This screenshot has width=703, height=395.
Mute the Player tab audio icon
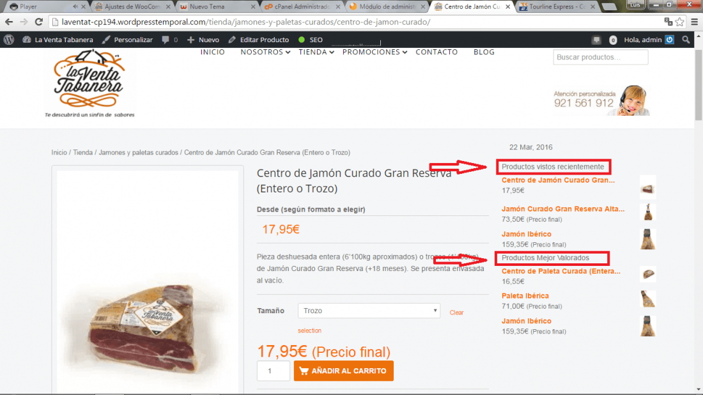pos(75,7)
